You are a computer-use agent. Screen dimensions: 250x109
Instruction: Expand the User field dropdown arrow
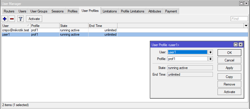pyautogui.click(x=210, y=52)
